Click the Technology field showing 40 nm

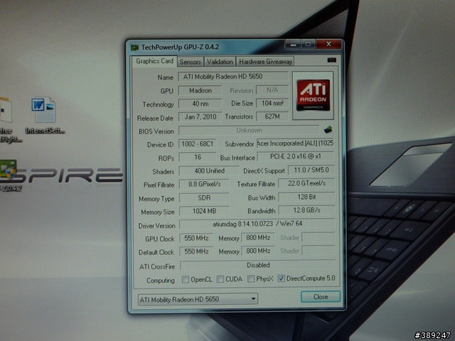tap(200, 104)
